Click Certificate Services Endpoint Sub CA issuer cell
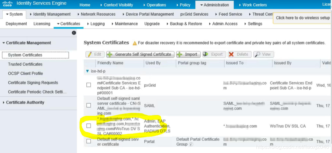The width and height of the screenshot is (332, 153). point(291,85)
